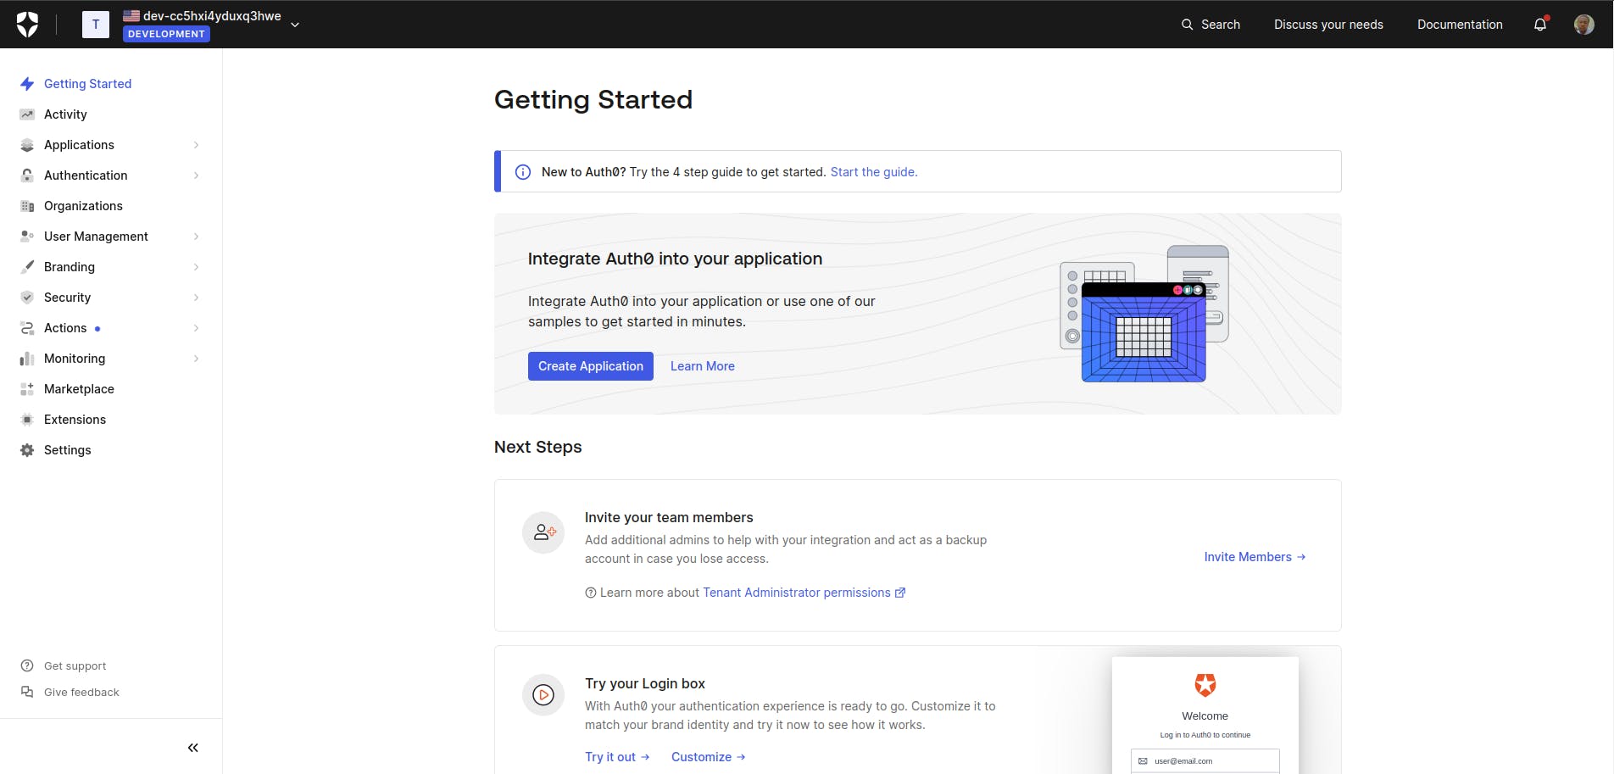Click the Auth0 shield logo
This screenshot has height=774, width=1614.
click(x=28, y=24)
